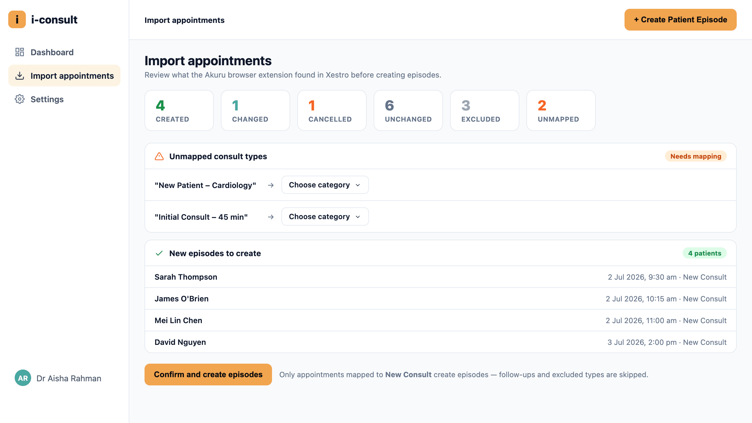Click the Akuru browser extension description text
Screen dimensions: 752x423
pos(293,75)
